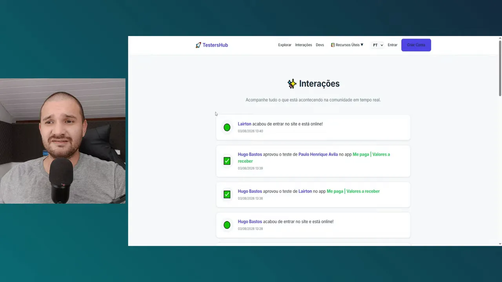
Task: Click the scrollbar up arrow of the page
Action: point(500,38)
